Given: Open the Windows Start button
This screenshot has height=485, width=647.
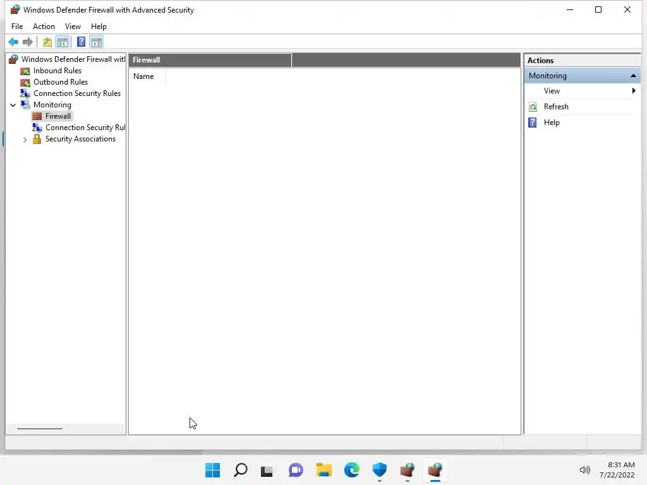Looking at the screenshot, I should (212, 470).
